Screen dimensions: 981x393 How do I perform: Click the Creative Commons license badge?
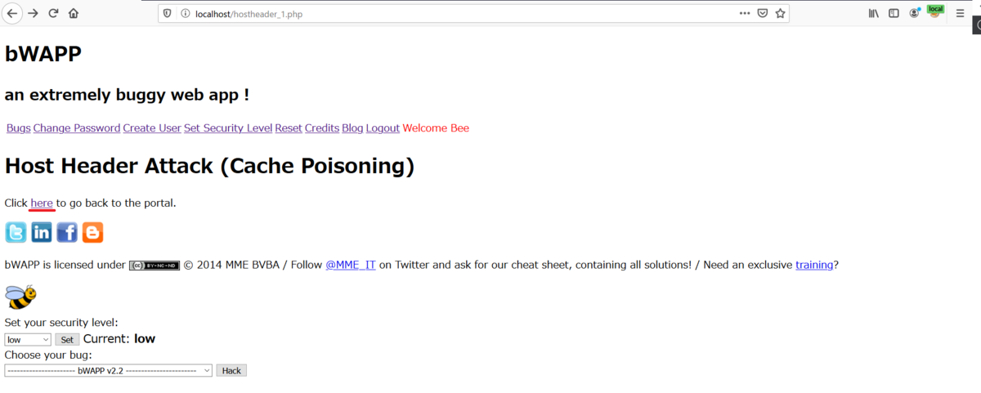click(155, 266)
